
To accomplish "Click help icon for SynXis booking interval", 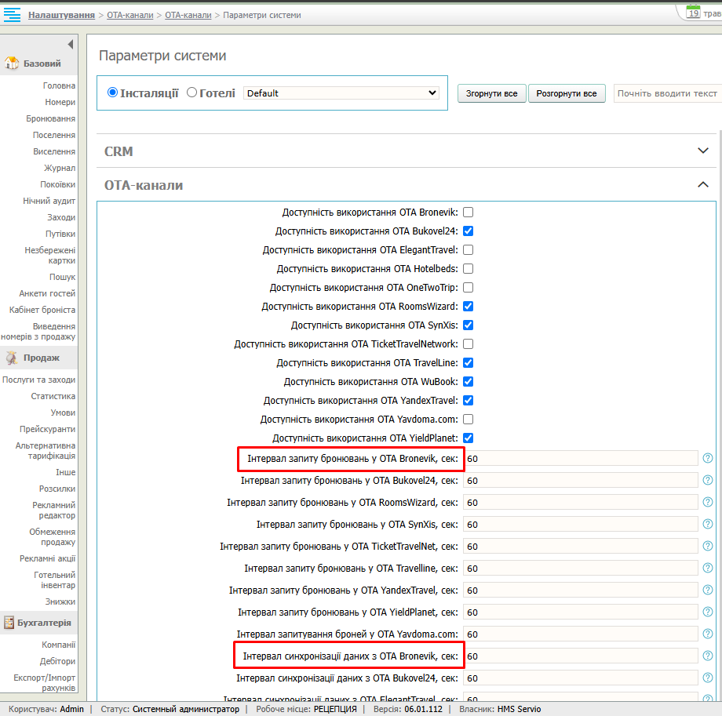I will tap(707, 524).
